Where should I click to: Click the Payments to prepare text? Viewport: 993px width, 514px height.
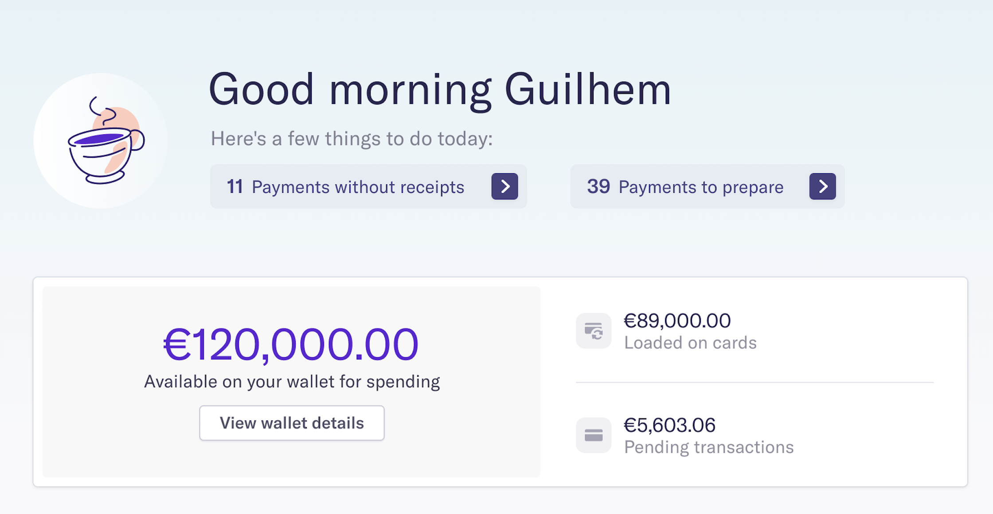(701, 187)
